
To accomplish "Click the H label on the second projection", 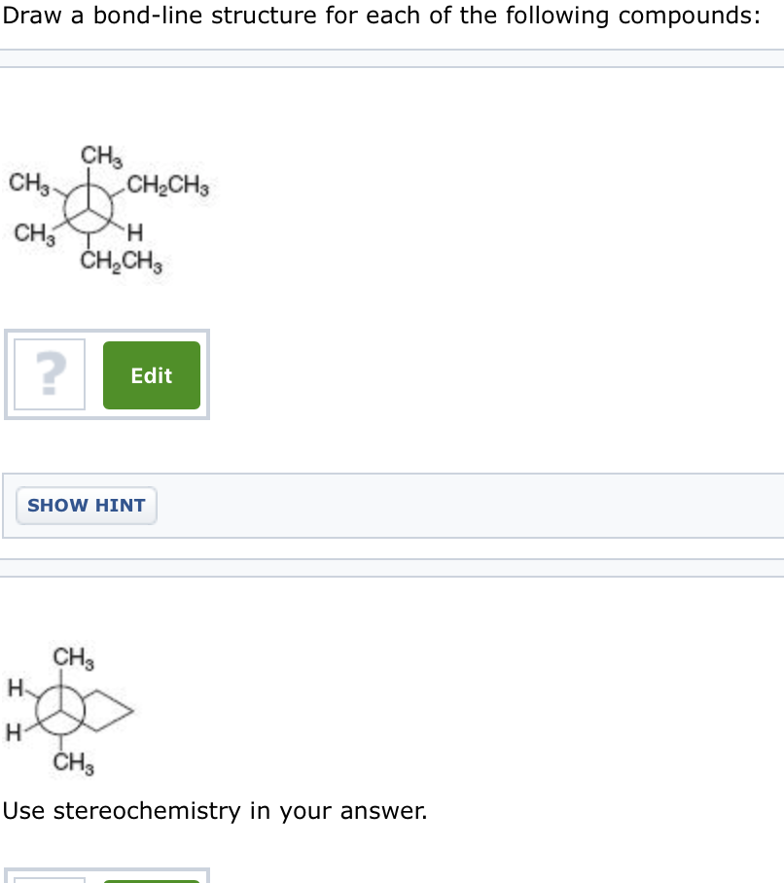I will pyautogui.click(x=15, y=688).
